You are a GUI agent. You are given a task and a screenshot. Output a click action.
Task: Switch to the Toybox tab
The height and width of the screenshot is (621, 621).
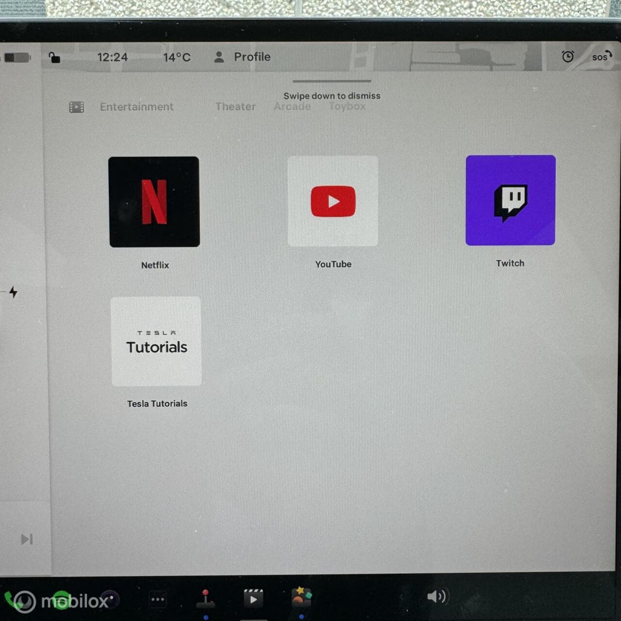tap(347, 106)
